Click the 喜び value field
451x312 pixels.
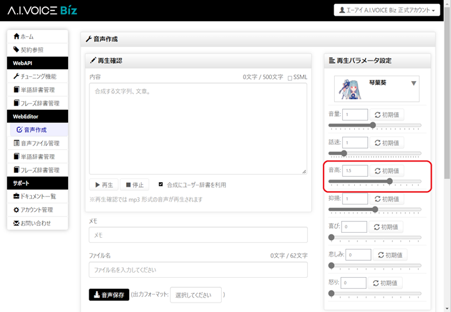pos(354,227)
